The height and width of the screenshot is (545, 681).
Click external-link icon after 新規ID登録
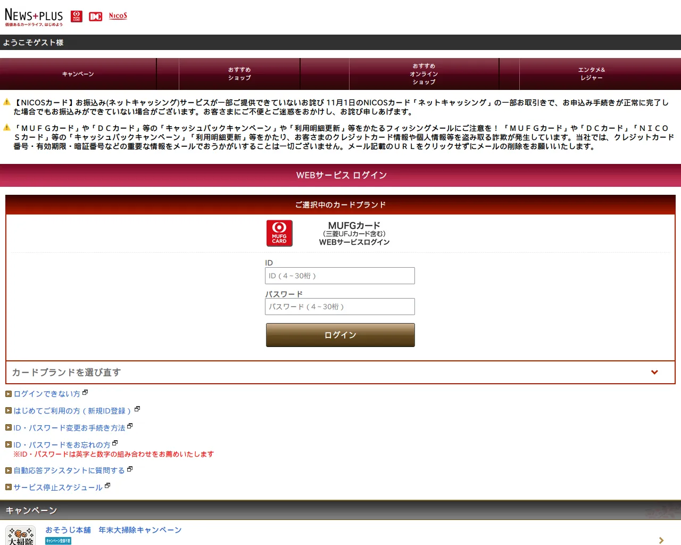(x=137, y=409)
